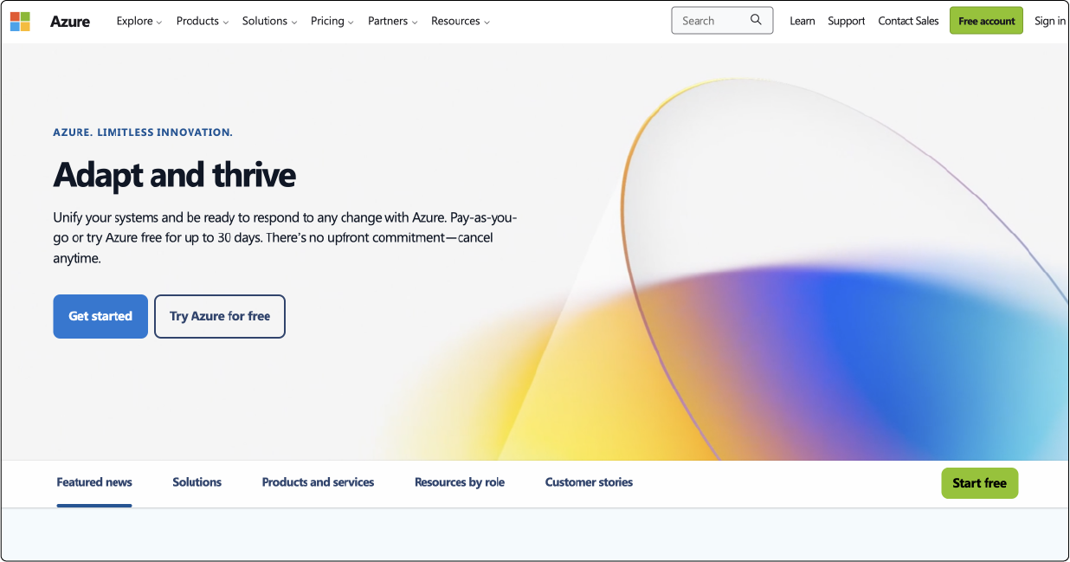Click the Microsoft logo icon
The height and width of the screenshot is (562, 1070).
click(x=20, y=21)
